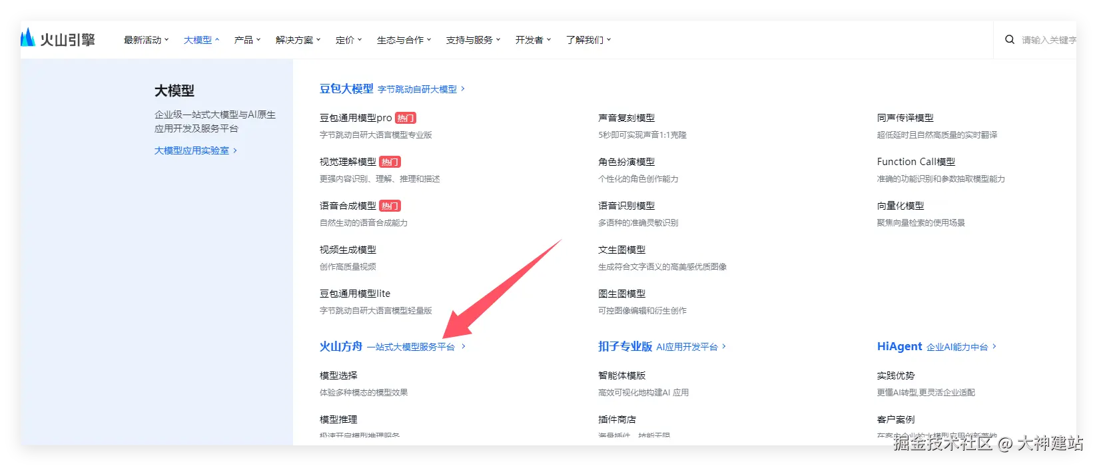The height and width of the screenshot is (466, 1097).
Task: Open the 大模型应用实验室 link
Action: 196,150
